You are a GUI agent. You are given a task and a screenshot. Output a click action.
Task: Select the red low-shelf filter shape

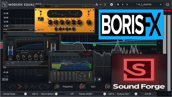20,87
